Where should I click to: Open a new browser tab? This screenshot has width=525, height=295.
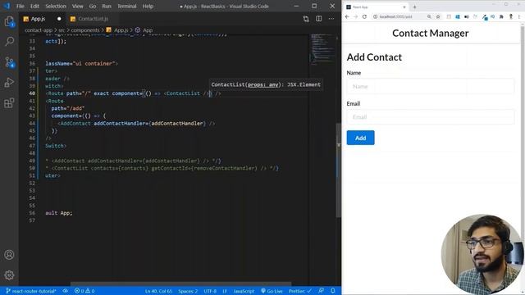(414, 7)
